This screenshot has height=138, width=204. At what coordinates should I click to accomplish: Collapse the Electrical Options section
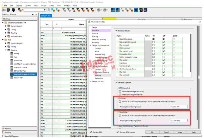pos(116,82)
